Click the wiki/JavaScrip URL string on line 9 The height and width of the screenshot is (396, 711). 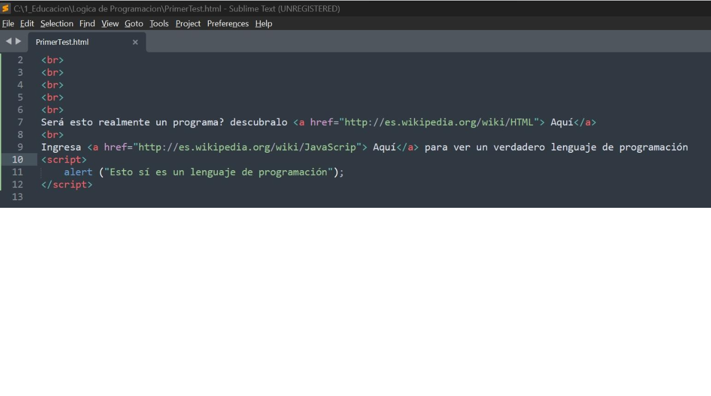tap(247, 147)
